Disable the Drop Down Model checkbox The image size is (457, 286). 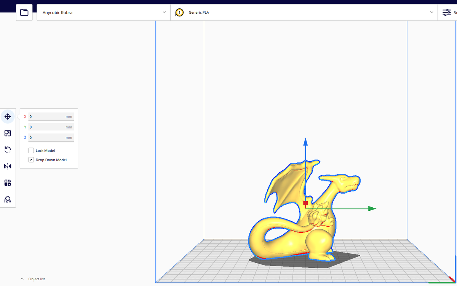tap(31, 160)
